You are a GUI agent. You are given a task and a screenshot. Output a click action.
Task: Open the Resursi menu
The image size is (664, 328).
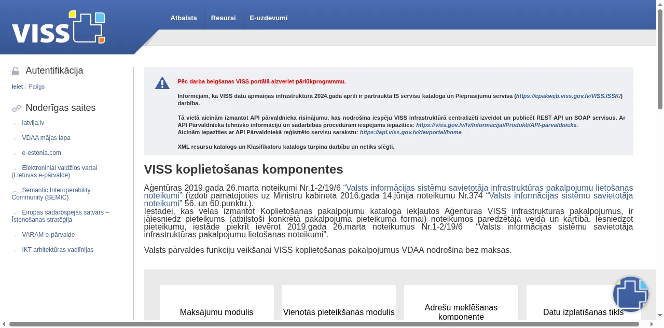tap(223, 18)
